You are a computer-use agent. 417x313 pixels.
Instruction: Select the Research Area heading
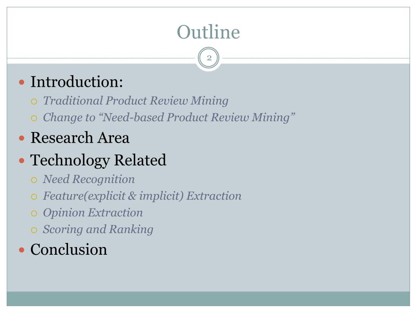pos(80,138)
